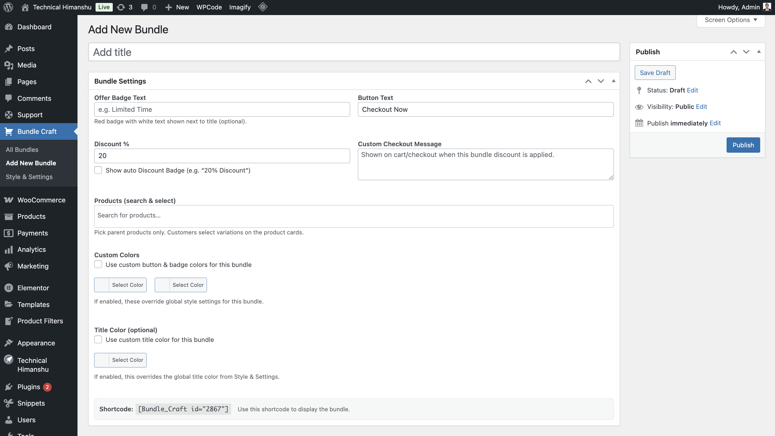This screenshot has width=775, height=436.
Task: Expand the Screen Options dropdown
Action: coord(731,20)
